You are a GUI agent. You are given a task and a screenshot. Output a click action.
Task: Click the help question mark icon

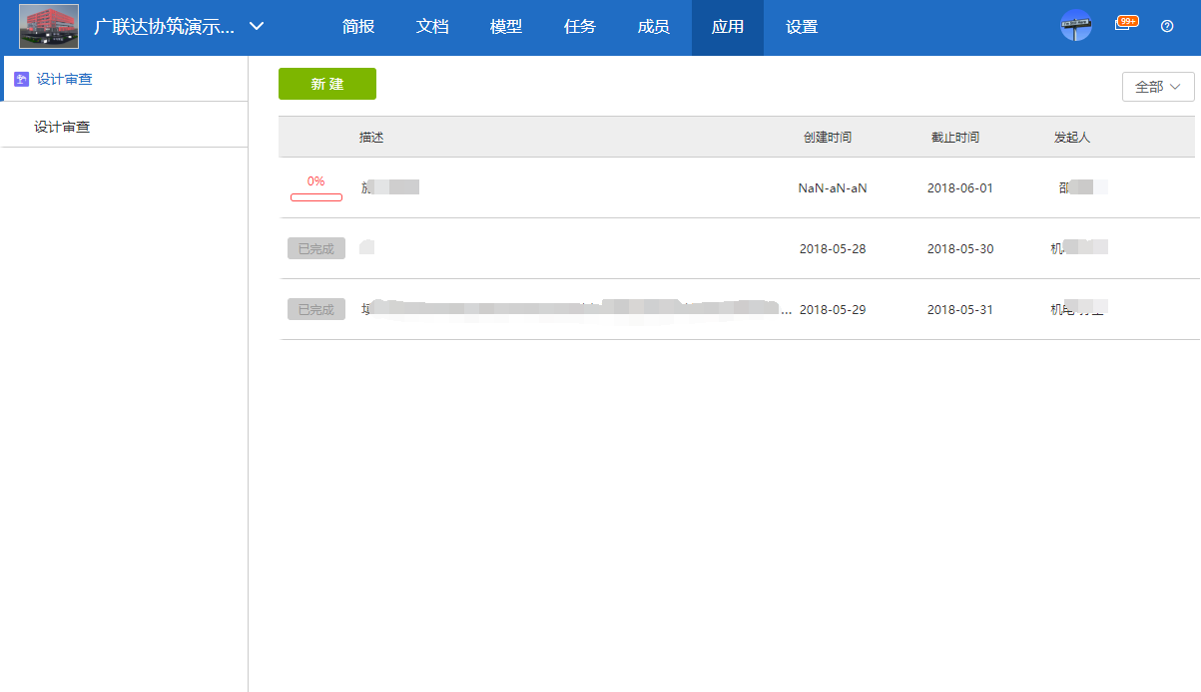coord(1167,26)
